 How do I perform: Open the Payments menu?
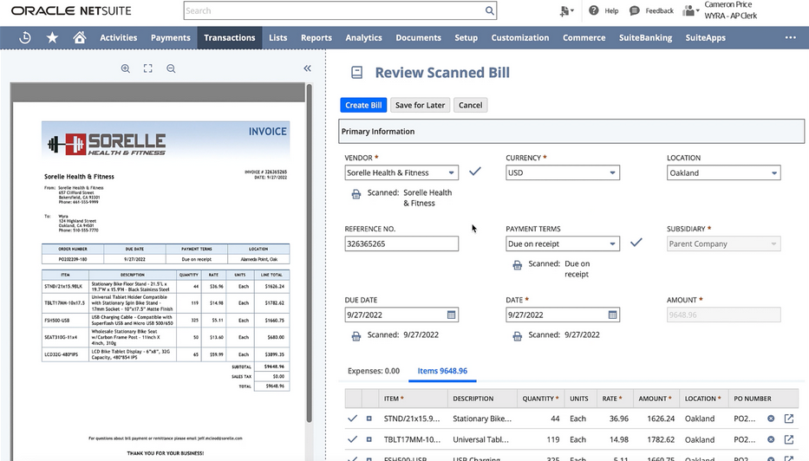click(170, 37)
